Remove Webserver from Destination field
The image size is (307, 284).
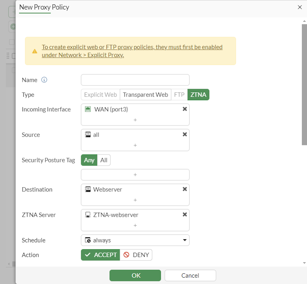[185, 189]
